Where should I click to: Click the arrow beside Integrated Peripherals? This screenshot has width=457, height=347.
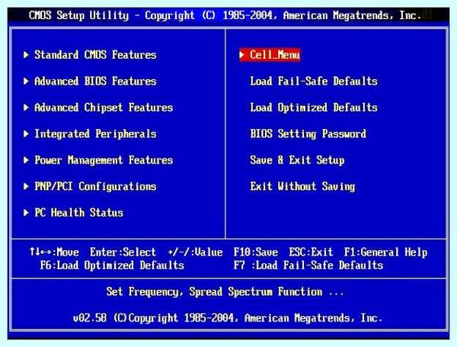click(x=26, y=134)
